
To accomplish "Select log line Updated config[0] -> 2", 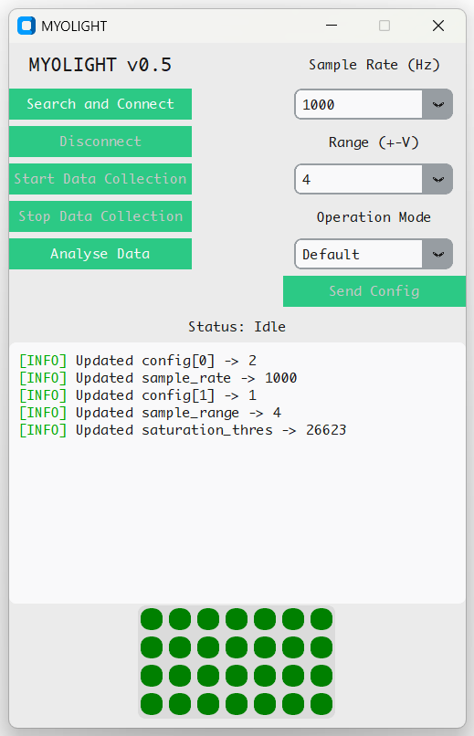I will click(x=138, y=361).
